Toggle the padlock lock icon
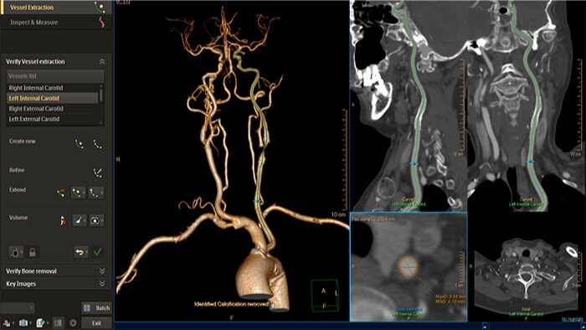The image size is (586, 330). coord(33,252)
